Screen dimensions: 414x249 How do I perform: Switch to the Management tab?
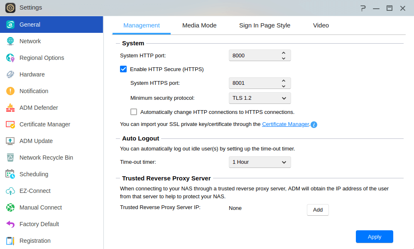142,25
